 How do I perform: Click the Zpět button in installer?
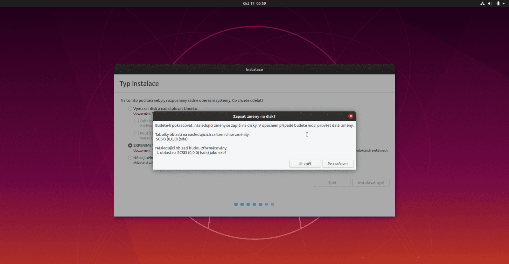[332, 183]
